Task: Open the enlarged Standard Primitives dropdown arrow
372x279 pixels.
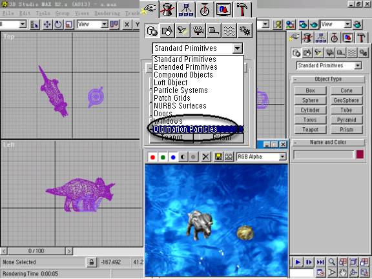Action: (237, 48)
